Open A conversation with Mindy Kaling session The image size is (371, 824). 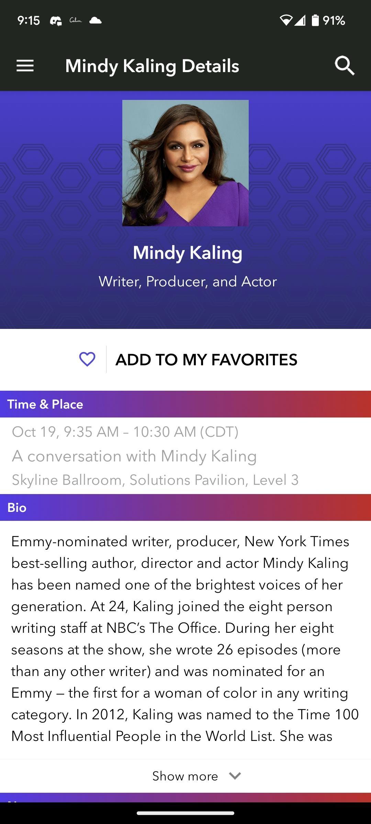pyautogui.click(x=134, y=456)
